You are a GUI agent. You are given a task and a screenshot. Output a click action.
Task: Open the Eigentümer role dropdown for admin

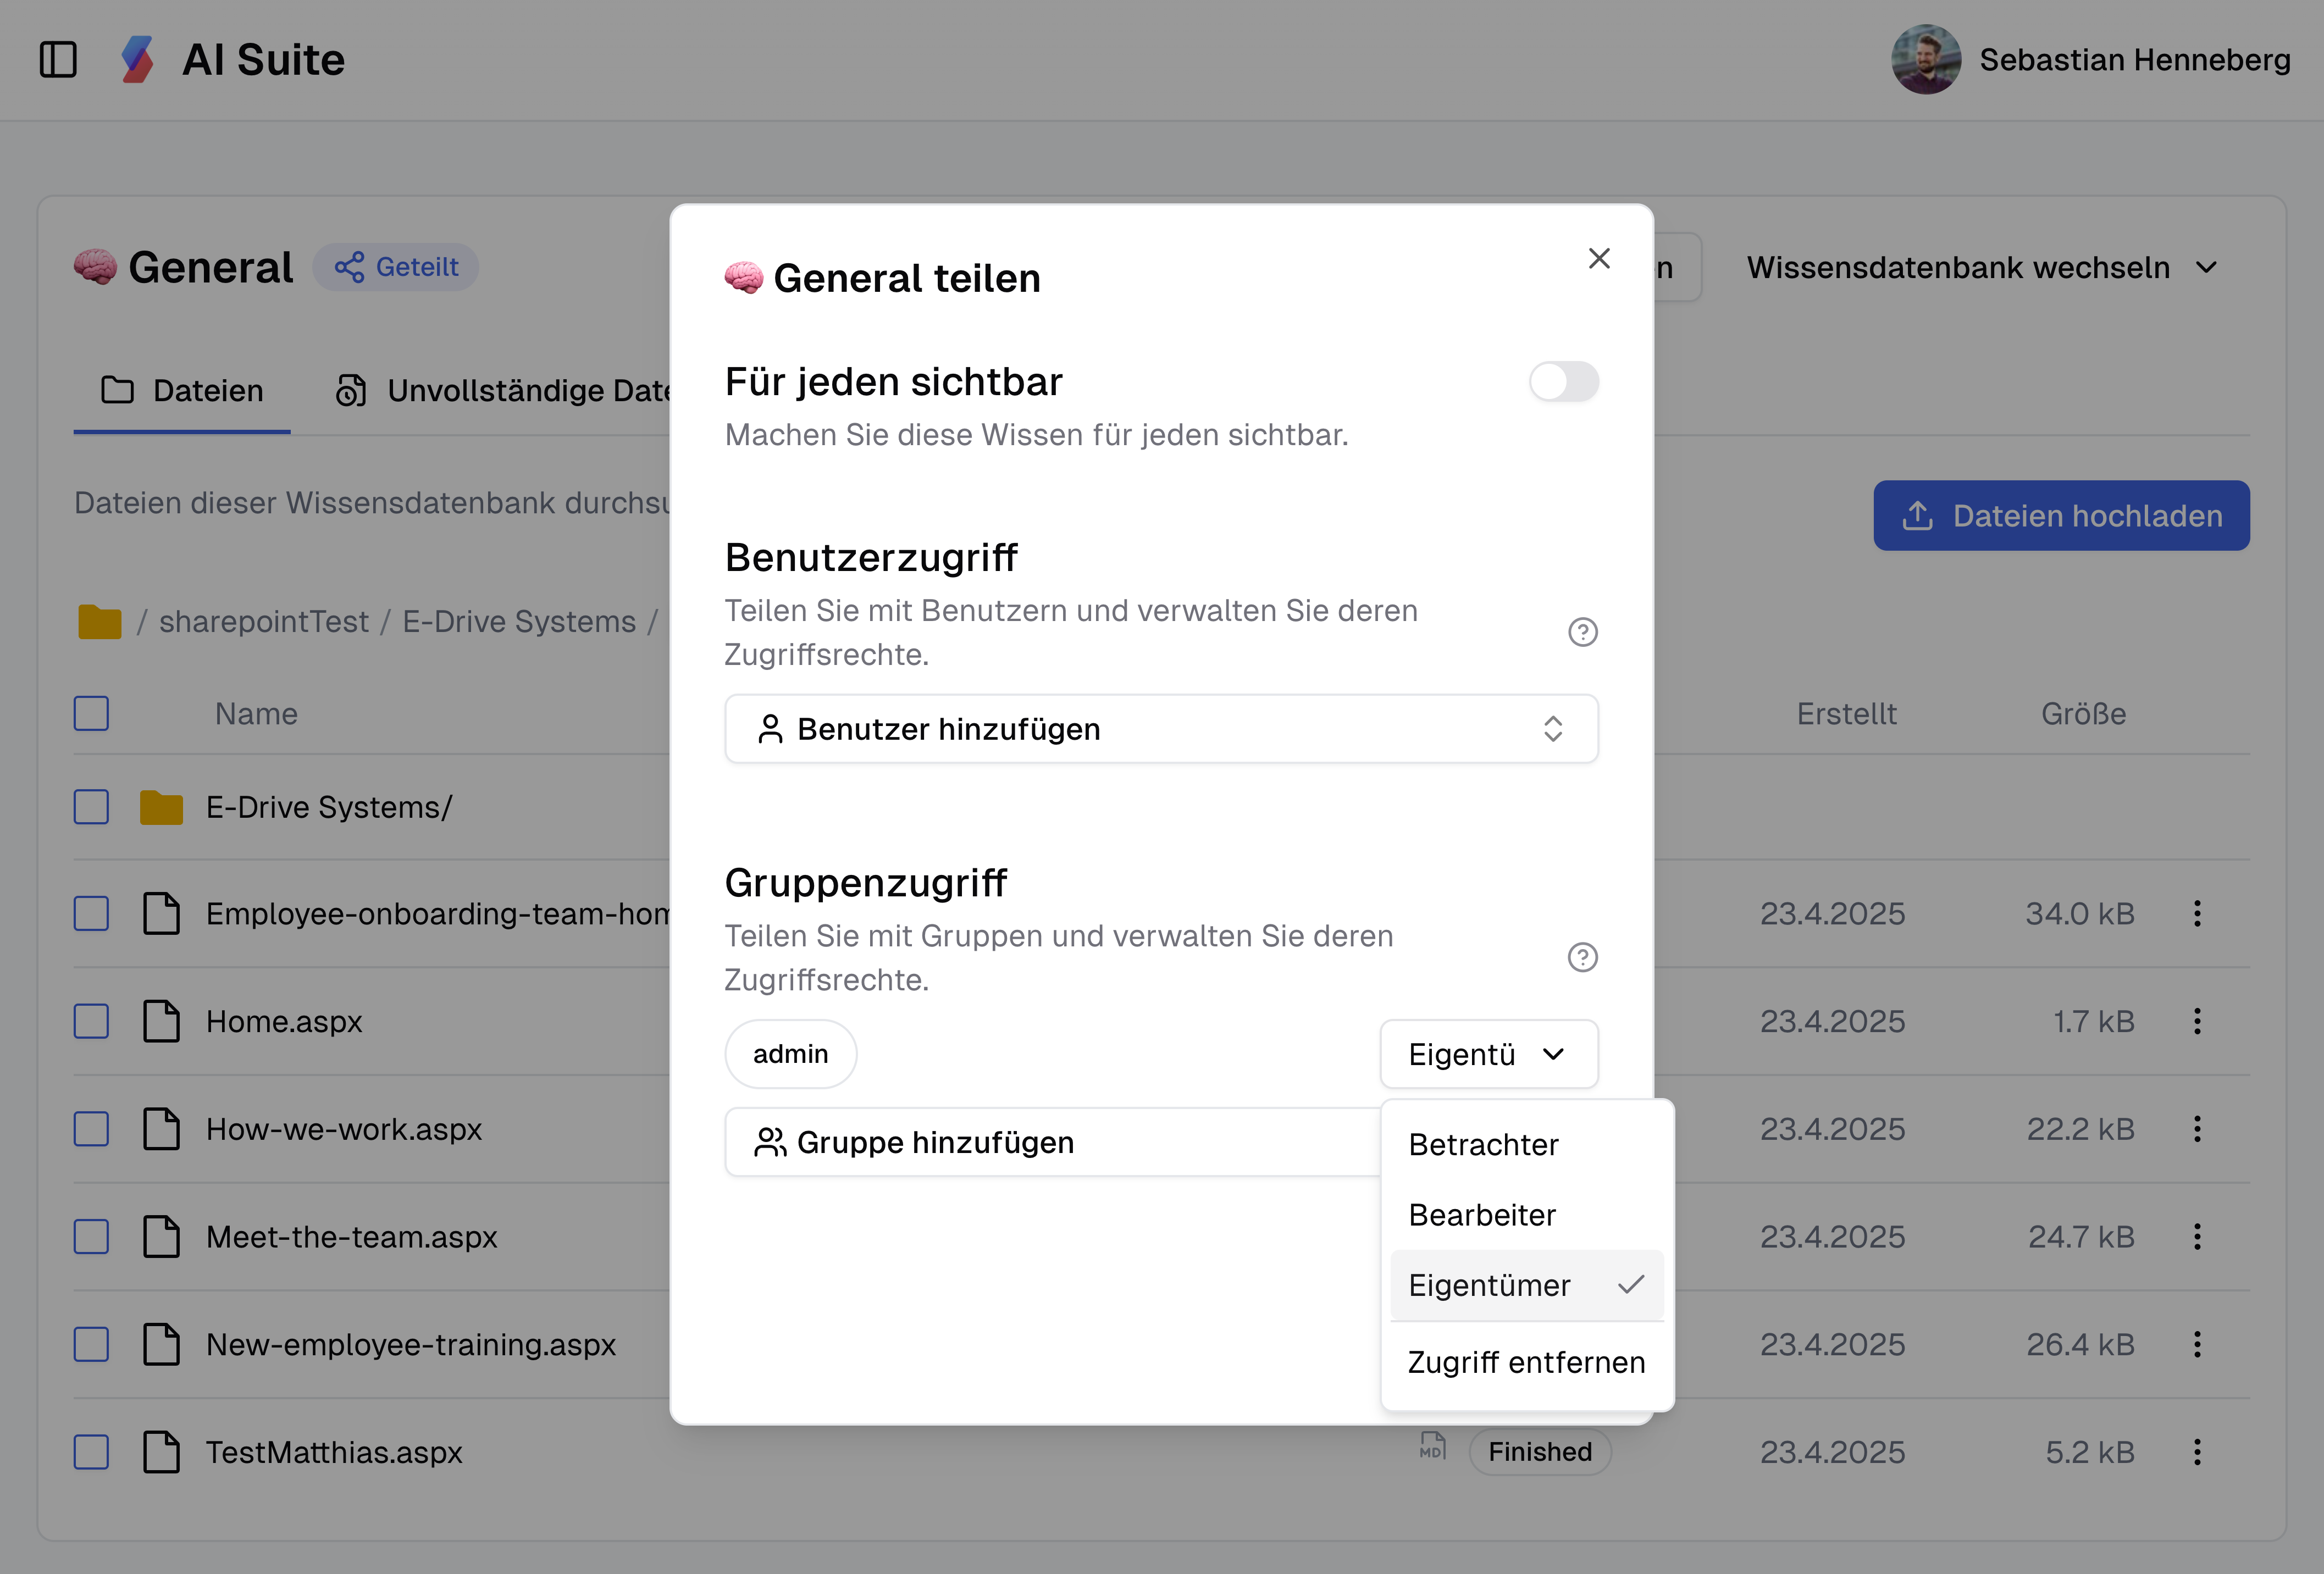coord(1488,1053)
